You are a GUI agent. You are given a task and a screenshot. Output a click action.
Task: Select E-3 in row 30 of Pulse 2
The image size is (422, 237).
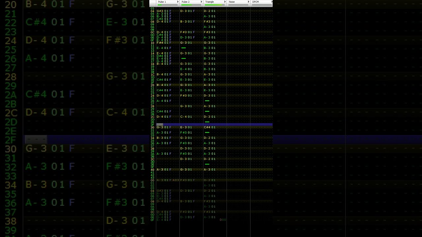(x=183, y=127)
